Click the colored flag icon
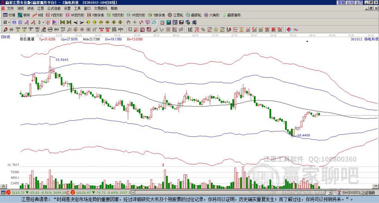This screenshot has height=203, width=379. click(x=55, y=23)
